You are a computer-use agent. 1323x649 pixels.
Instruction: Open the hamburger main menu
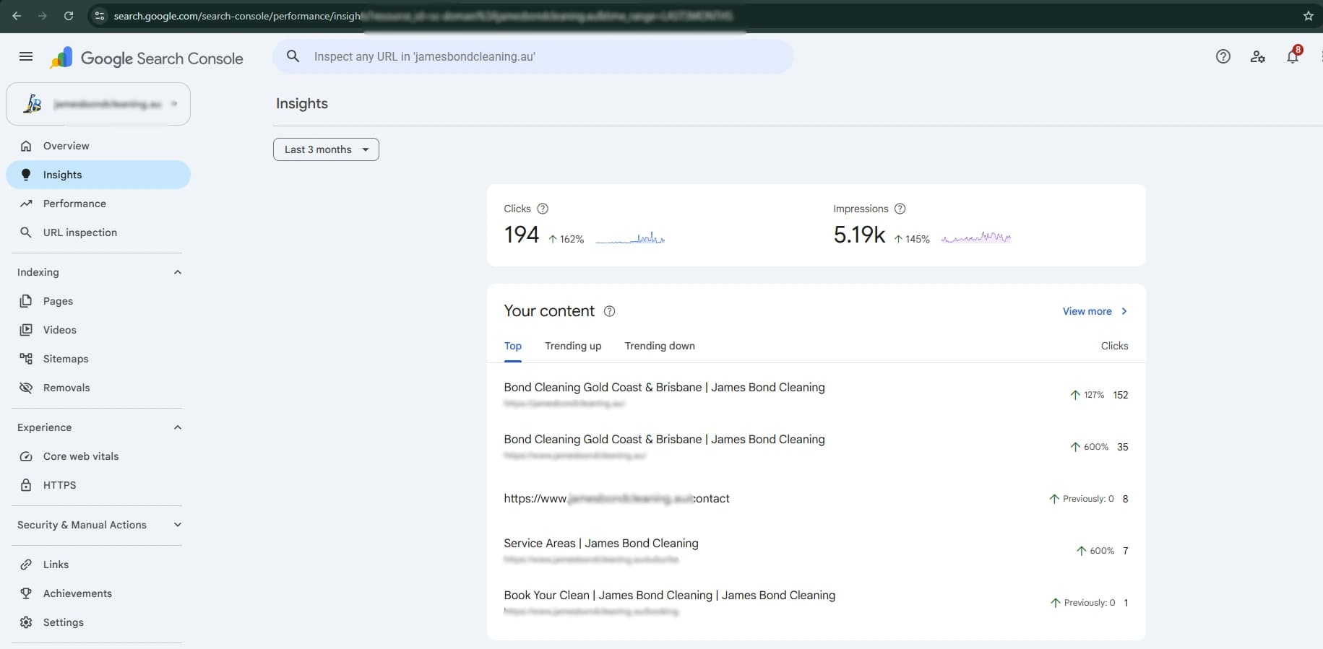point(26,56)
